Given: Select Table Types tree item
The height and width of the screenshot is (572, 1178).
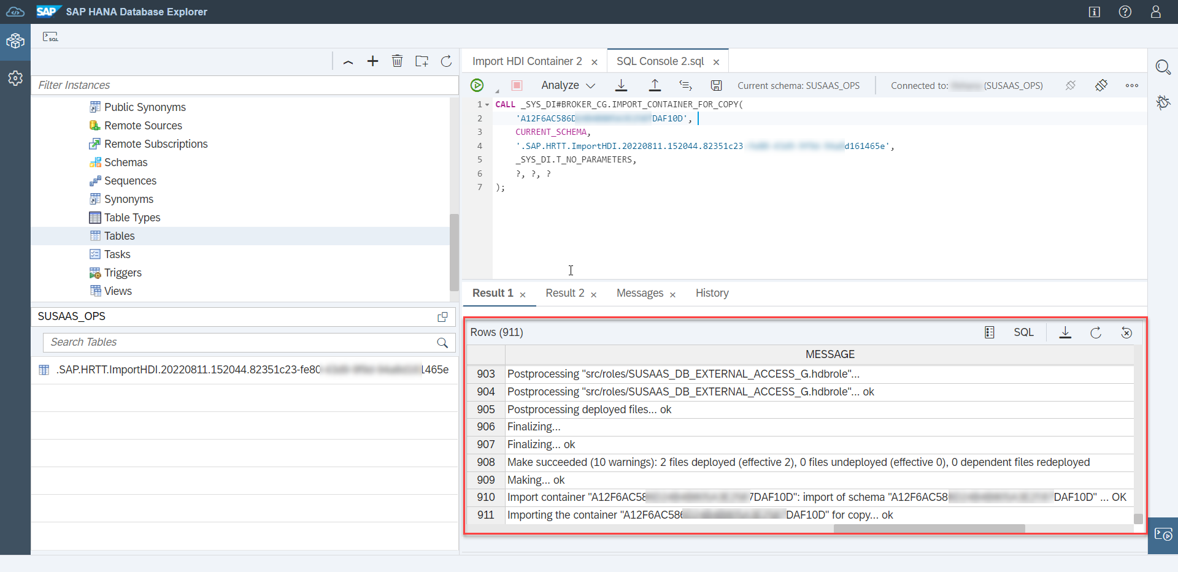Looking at the screenshot, I should (132, 218).
